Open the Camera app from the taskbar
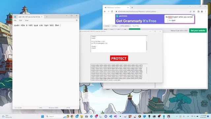Image resolution: width=211 pixels, height=119 pixels. click(x=86, y=116)
